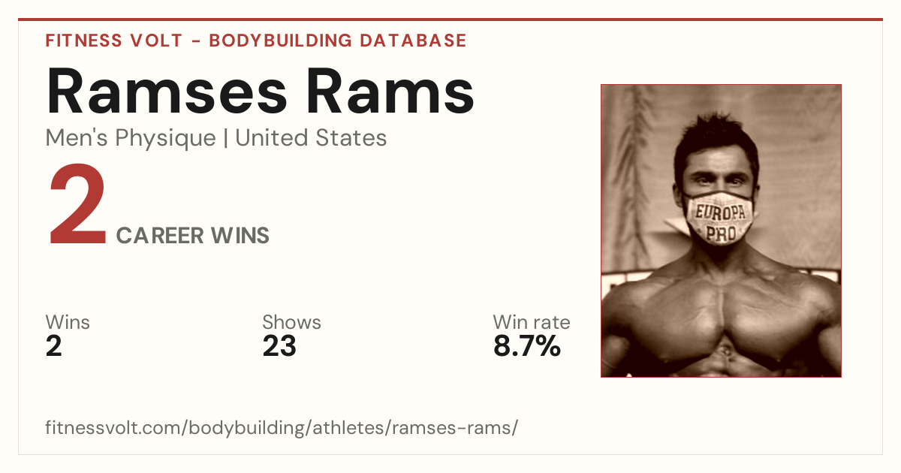Click the Wins value 2 below label
Viewport: 901px width, 473px height.
[54, 347]
